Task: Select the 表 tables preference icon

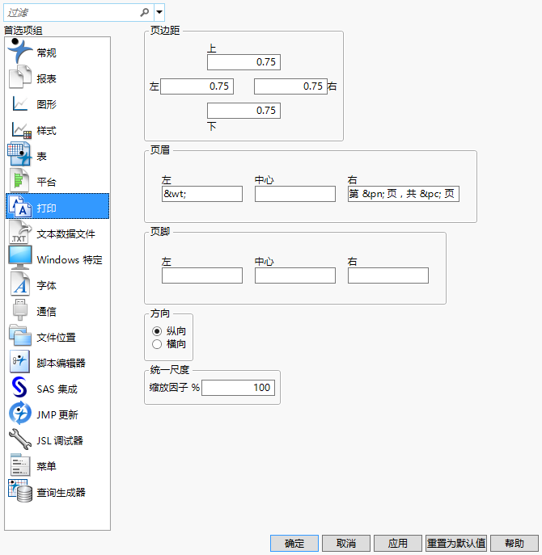Action: click(x=19, y=154)
